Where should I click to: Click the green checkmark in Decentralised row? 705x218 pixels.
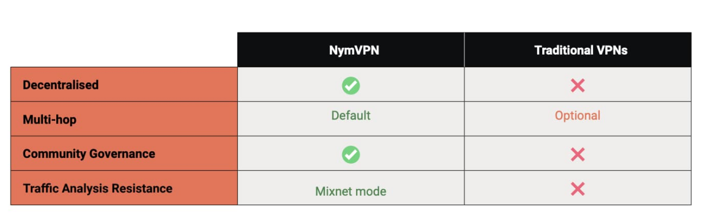tap(351, 85)
